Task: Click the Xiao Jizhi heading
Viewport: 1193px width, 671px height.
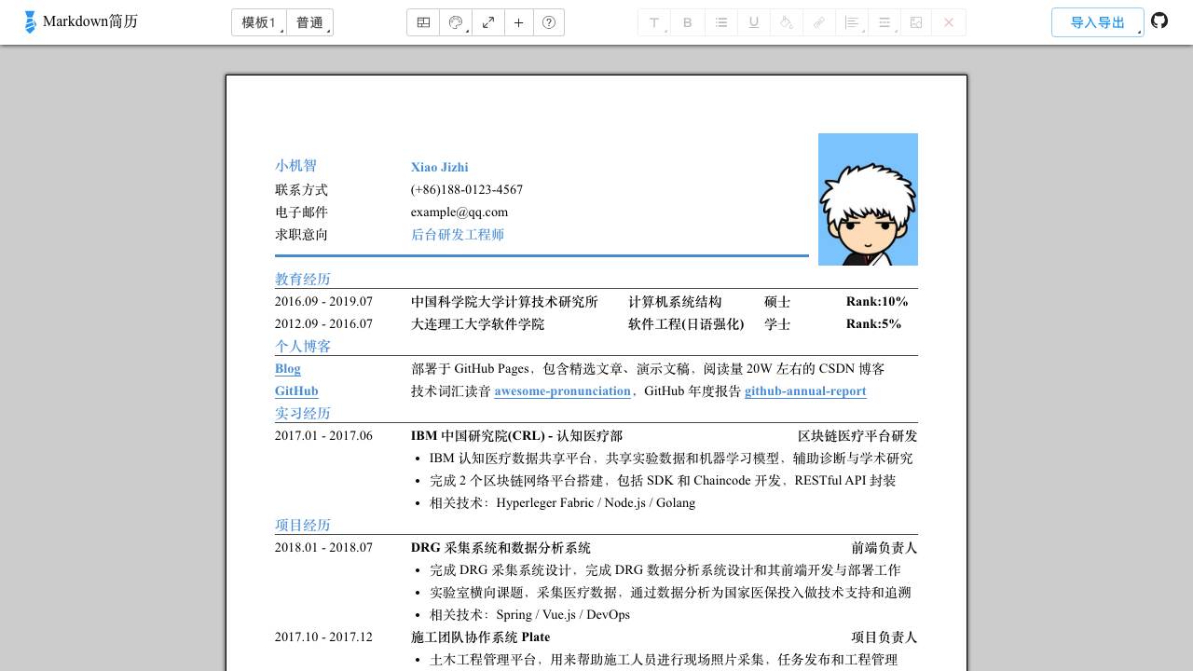Action: (440, 168)
